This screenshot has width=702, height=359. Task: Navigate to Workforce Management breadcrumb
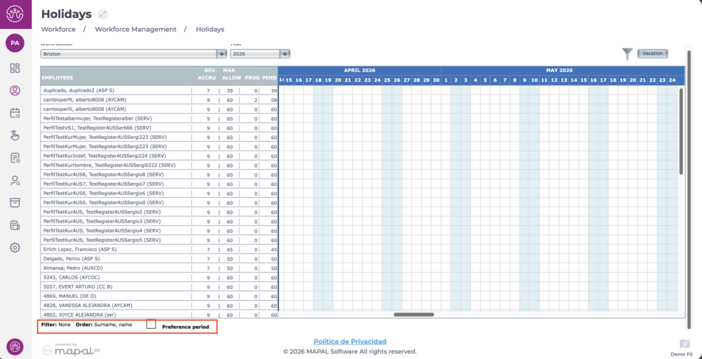135,29
